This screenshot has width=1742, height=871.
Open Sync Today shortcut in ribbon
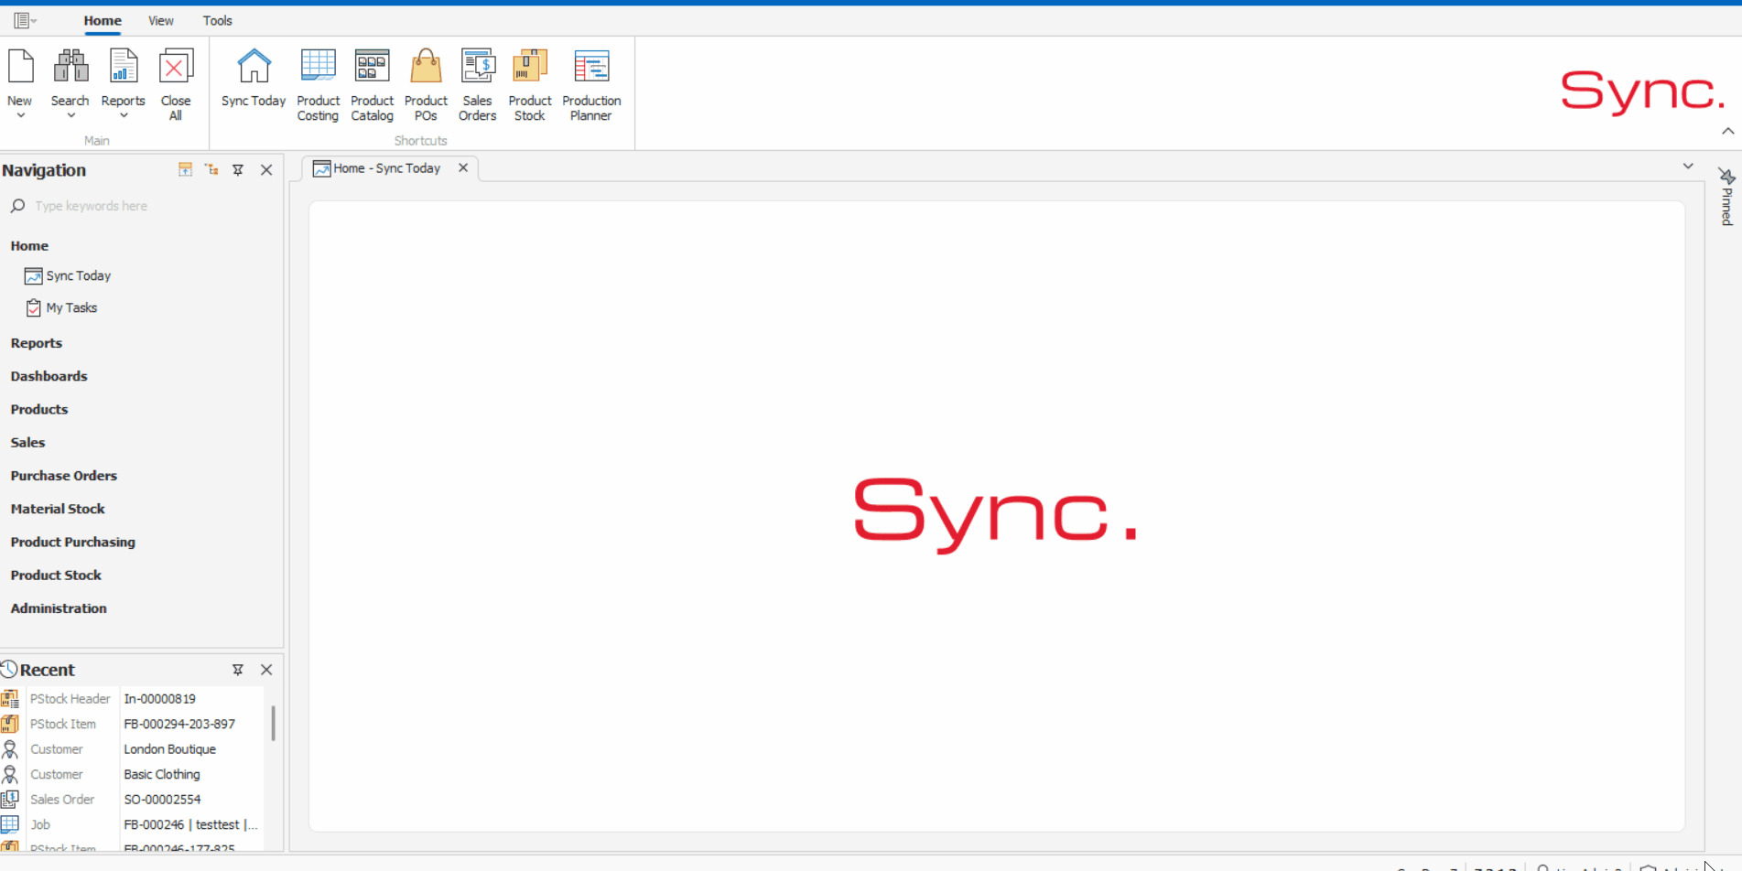tap(254, 79)
